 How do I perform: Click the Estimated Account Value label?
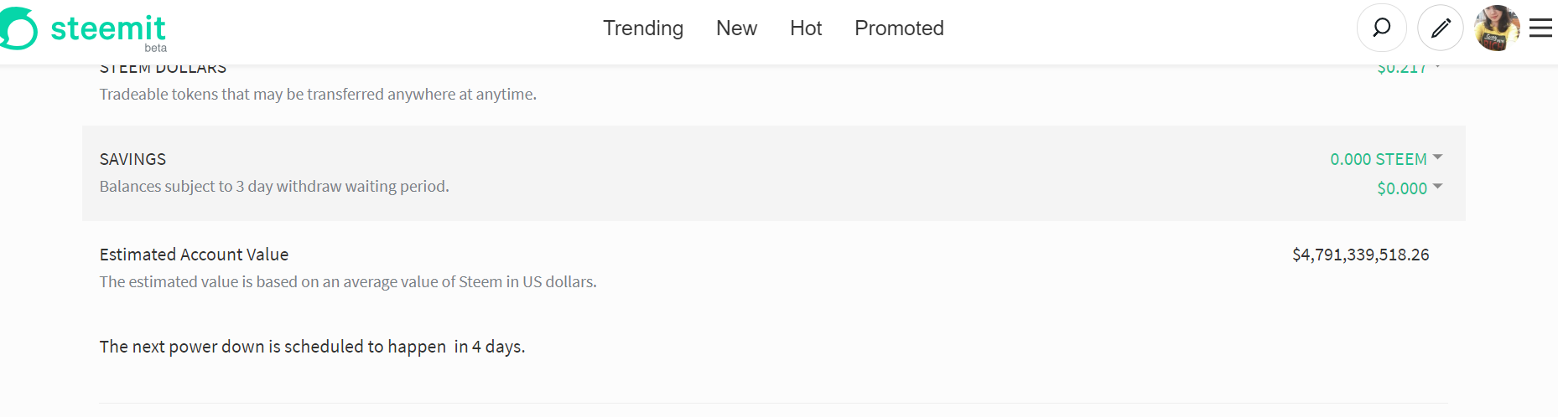[x=194, y=255]
